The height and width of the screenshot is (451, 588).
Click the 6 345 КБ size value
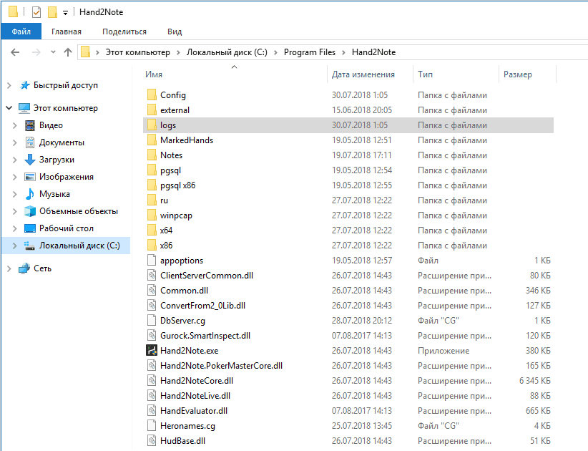535,380
